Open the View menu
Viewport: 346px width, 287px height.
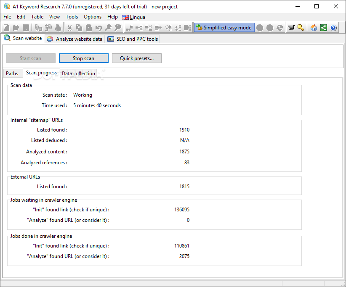click(54, 17)
